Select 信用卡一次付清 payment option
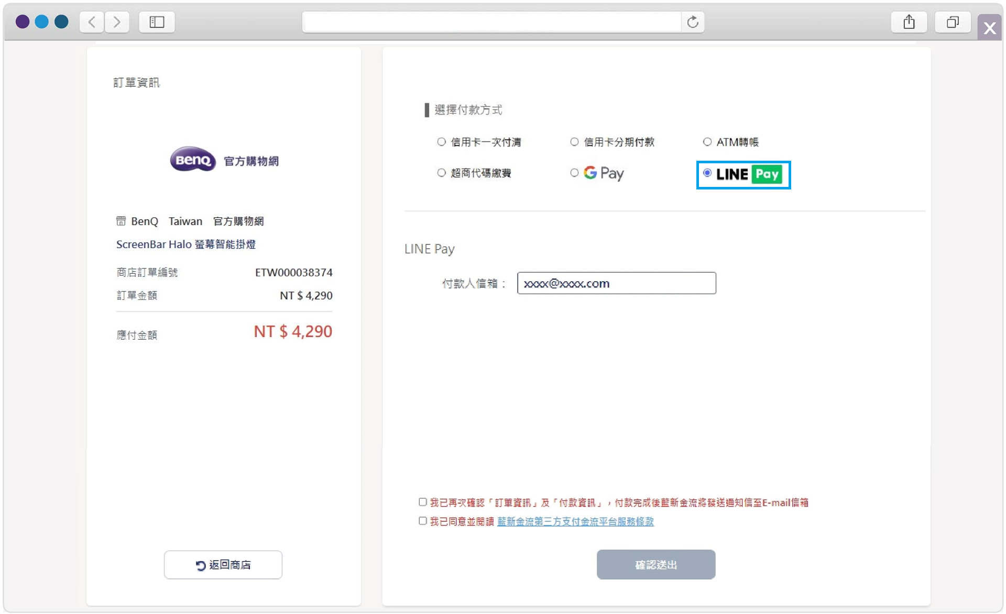Viewport: 1006px width, 614px height. [441, 141]
